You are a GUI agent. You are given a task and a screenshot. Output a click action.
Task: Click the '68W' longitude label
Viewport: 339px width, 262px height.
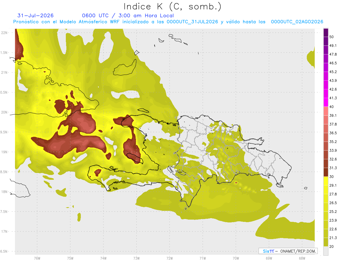click(302, 258)
